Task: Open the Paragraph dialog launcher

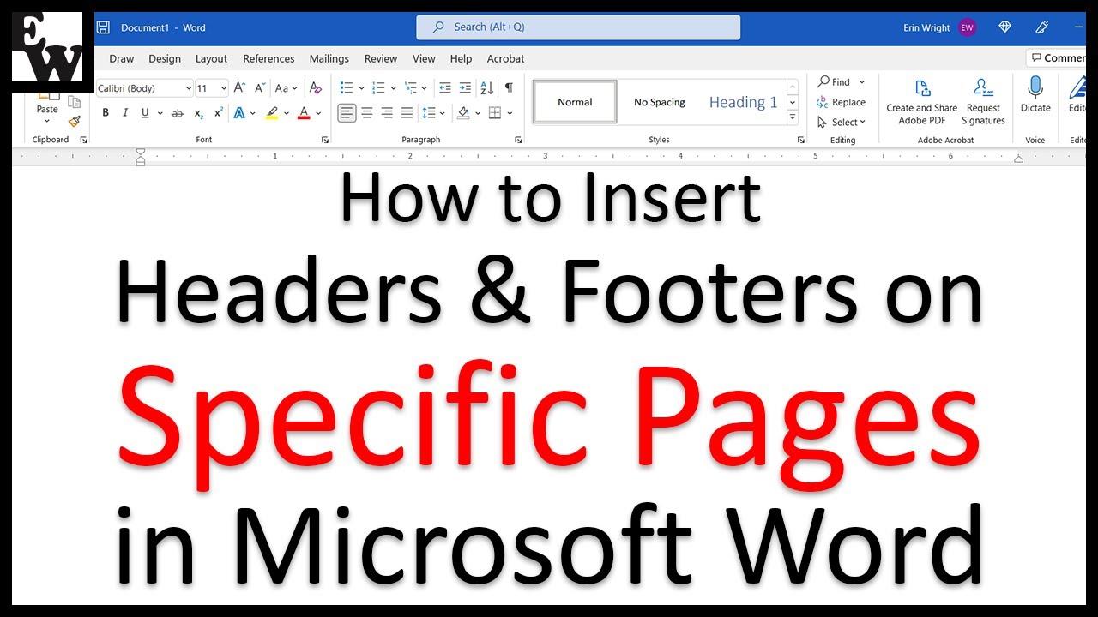Action: (518, 140)
